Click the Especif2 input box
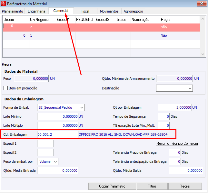This screenshot has height=193, width=208. [x=45, y=152]
